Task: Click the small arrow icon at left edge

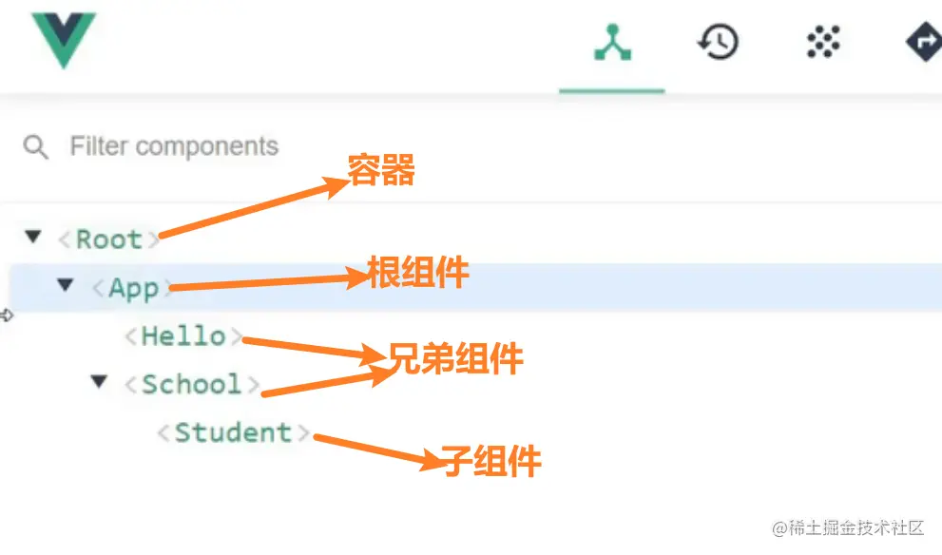Action: (x=7, y=316)
